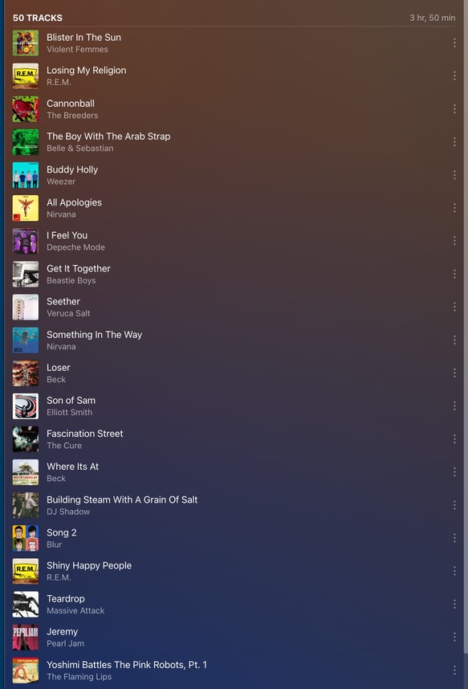Select the song Something In The Way
468x689 pixels.
point(95,334)
